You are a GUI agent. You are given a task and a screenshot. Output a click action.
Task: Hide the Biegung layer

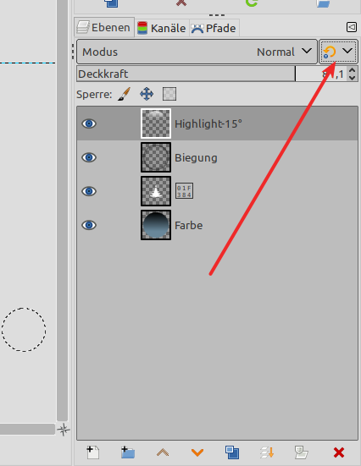click(89, 157)
